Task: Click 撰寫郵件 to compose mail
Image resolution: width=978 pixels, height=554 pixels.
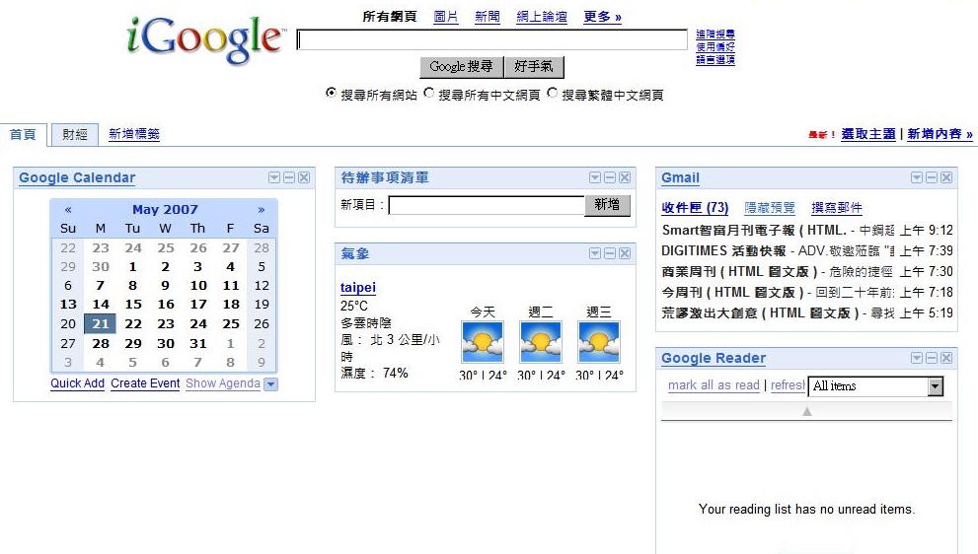Action: click(x=837, y=208)
